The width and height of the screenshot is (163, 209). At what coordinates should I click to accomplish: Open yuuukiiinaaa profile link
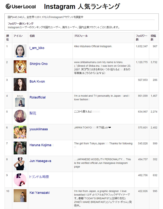click(x=39, y=129)
